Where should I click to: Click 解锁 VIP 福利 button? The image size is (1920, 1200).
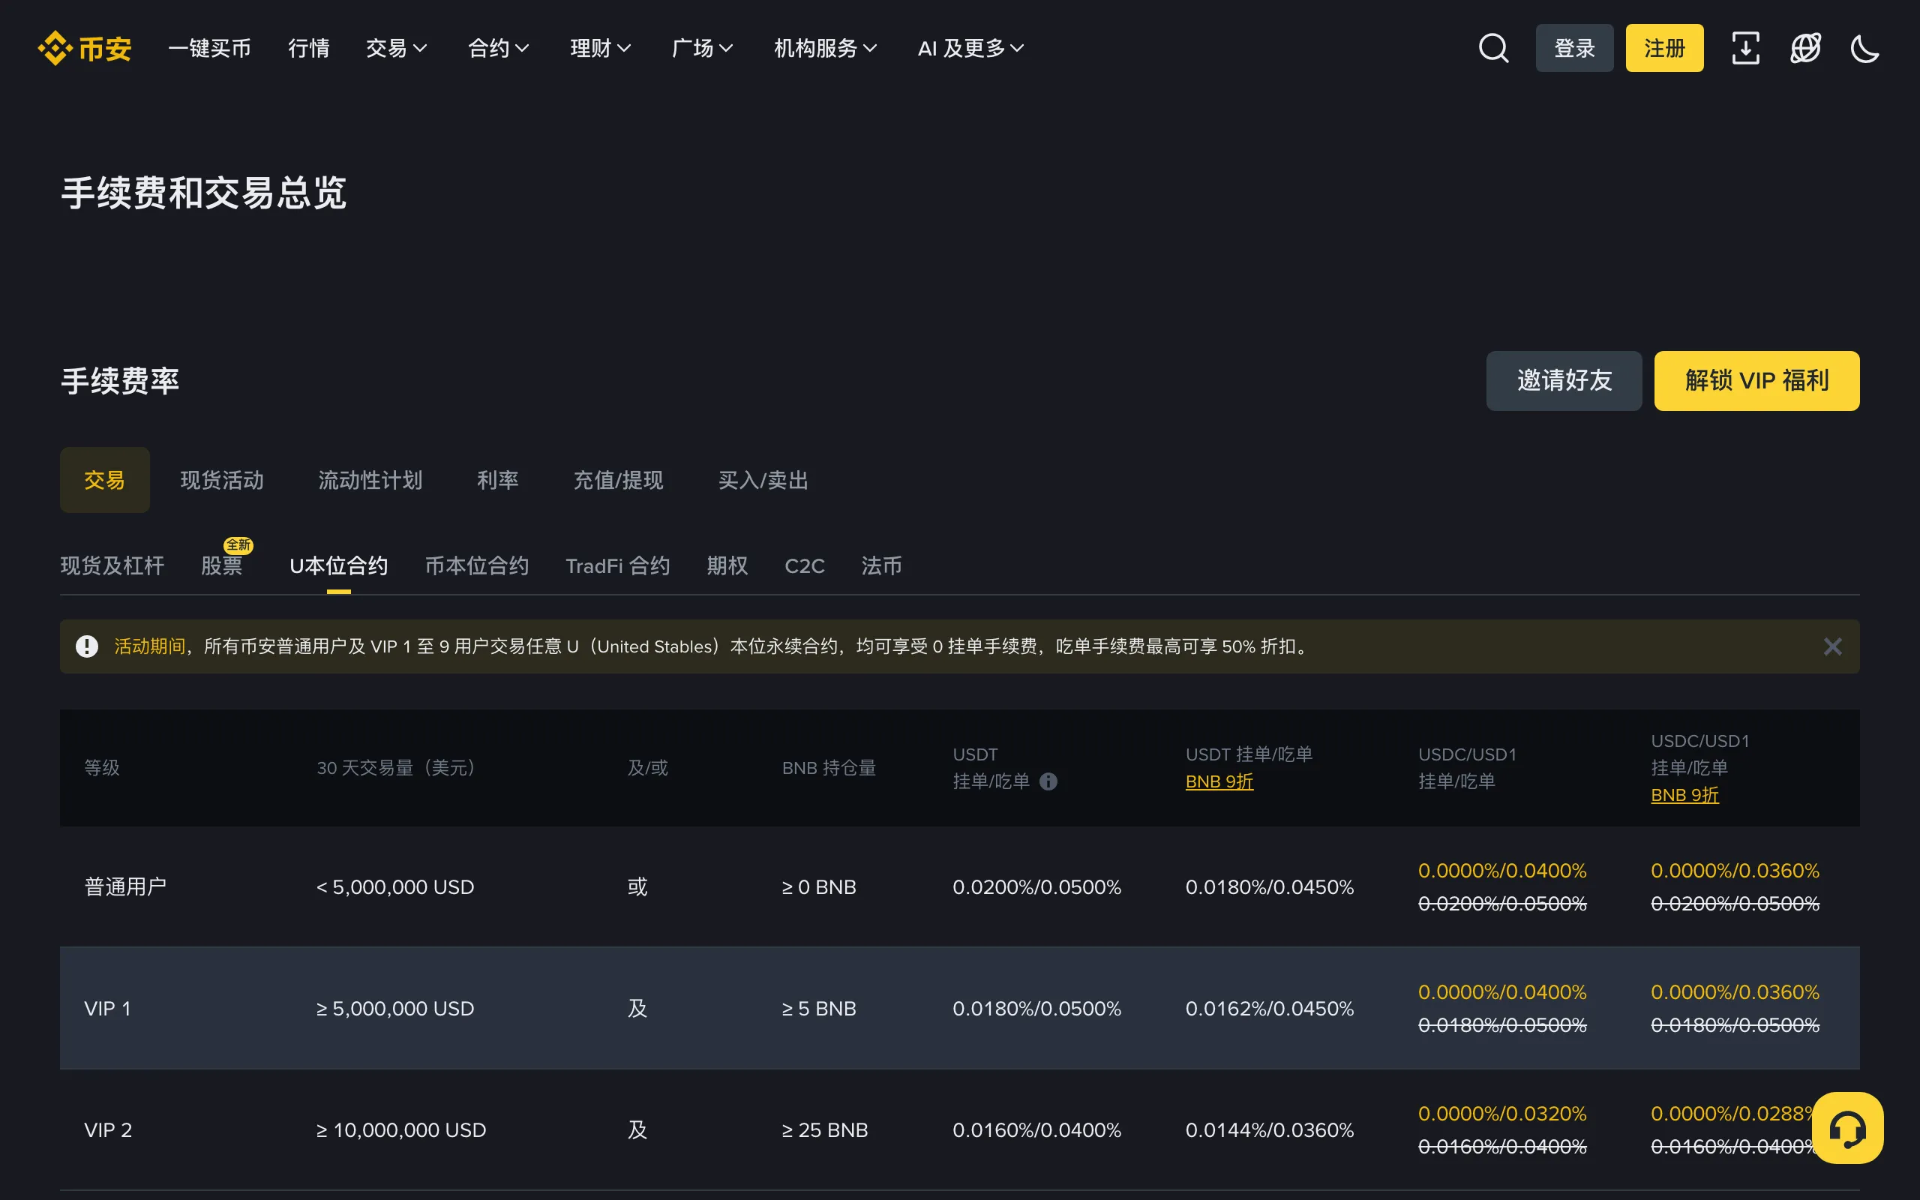[x=1756, y=381]
